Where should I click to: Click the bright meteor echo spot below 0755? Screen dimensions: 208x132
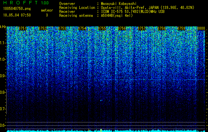(x=101, y=100)
